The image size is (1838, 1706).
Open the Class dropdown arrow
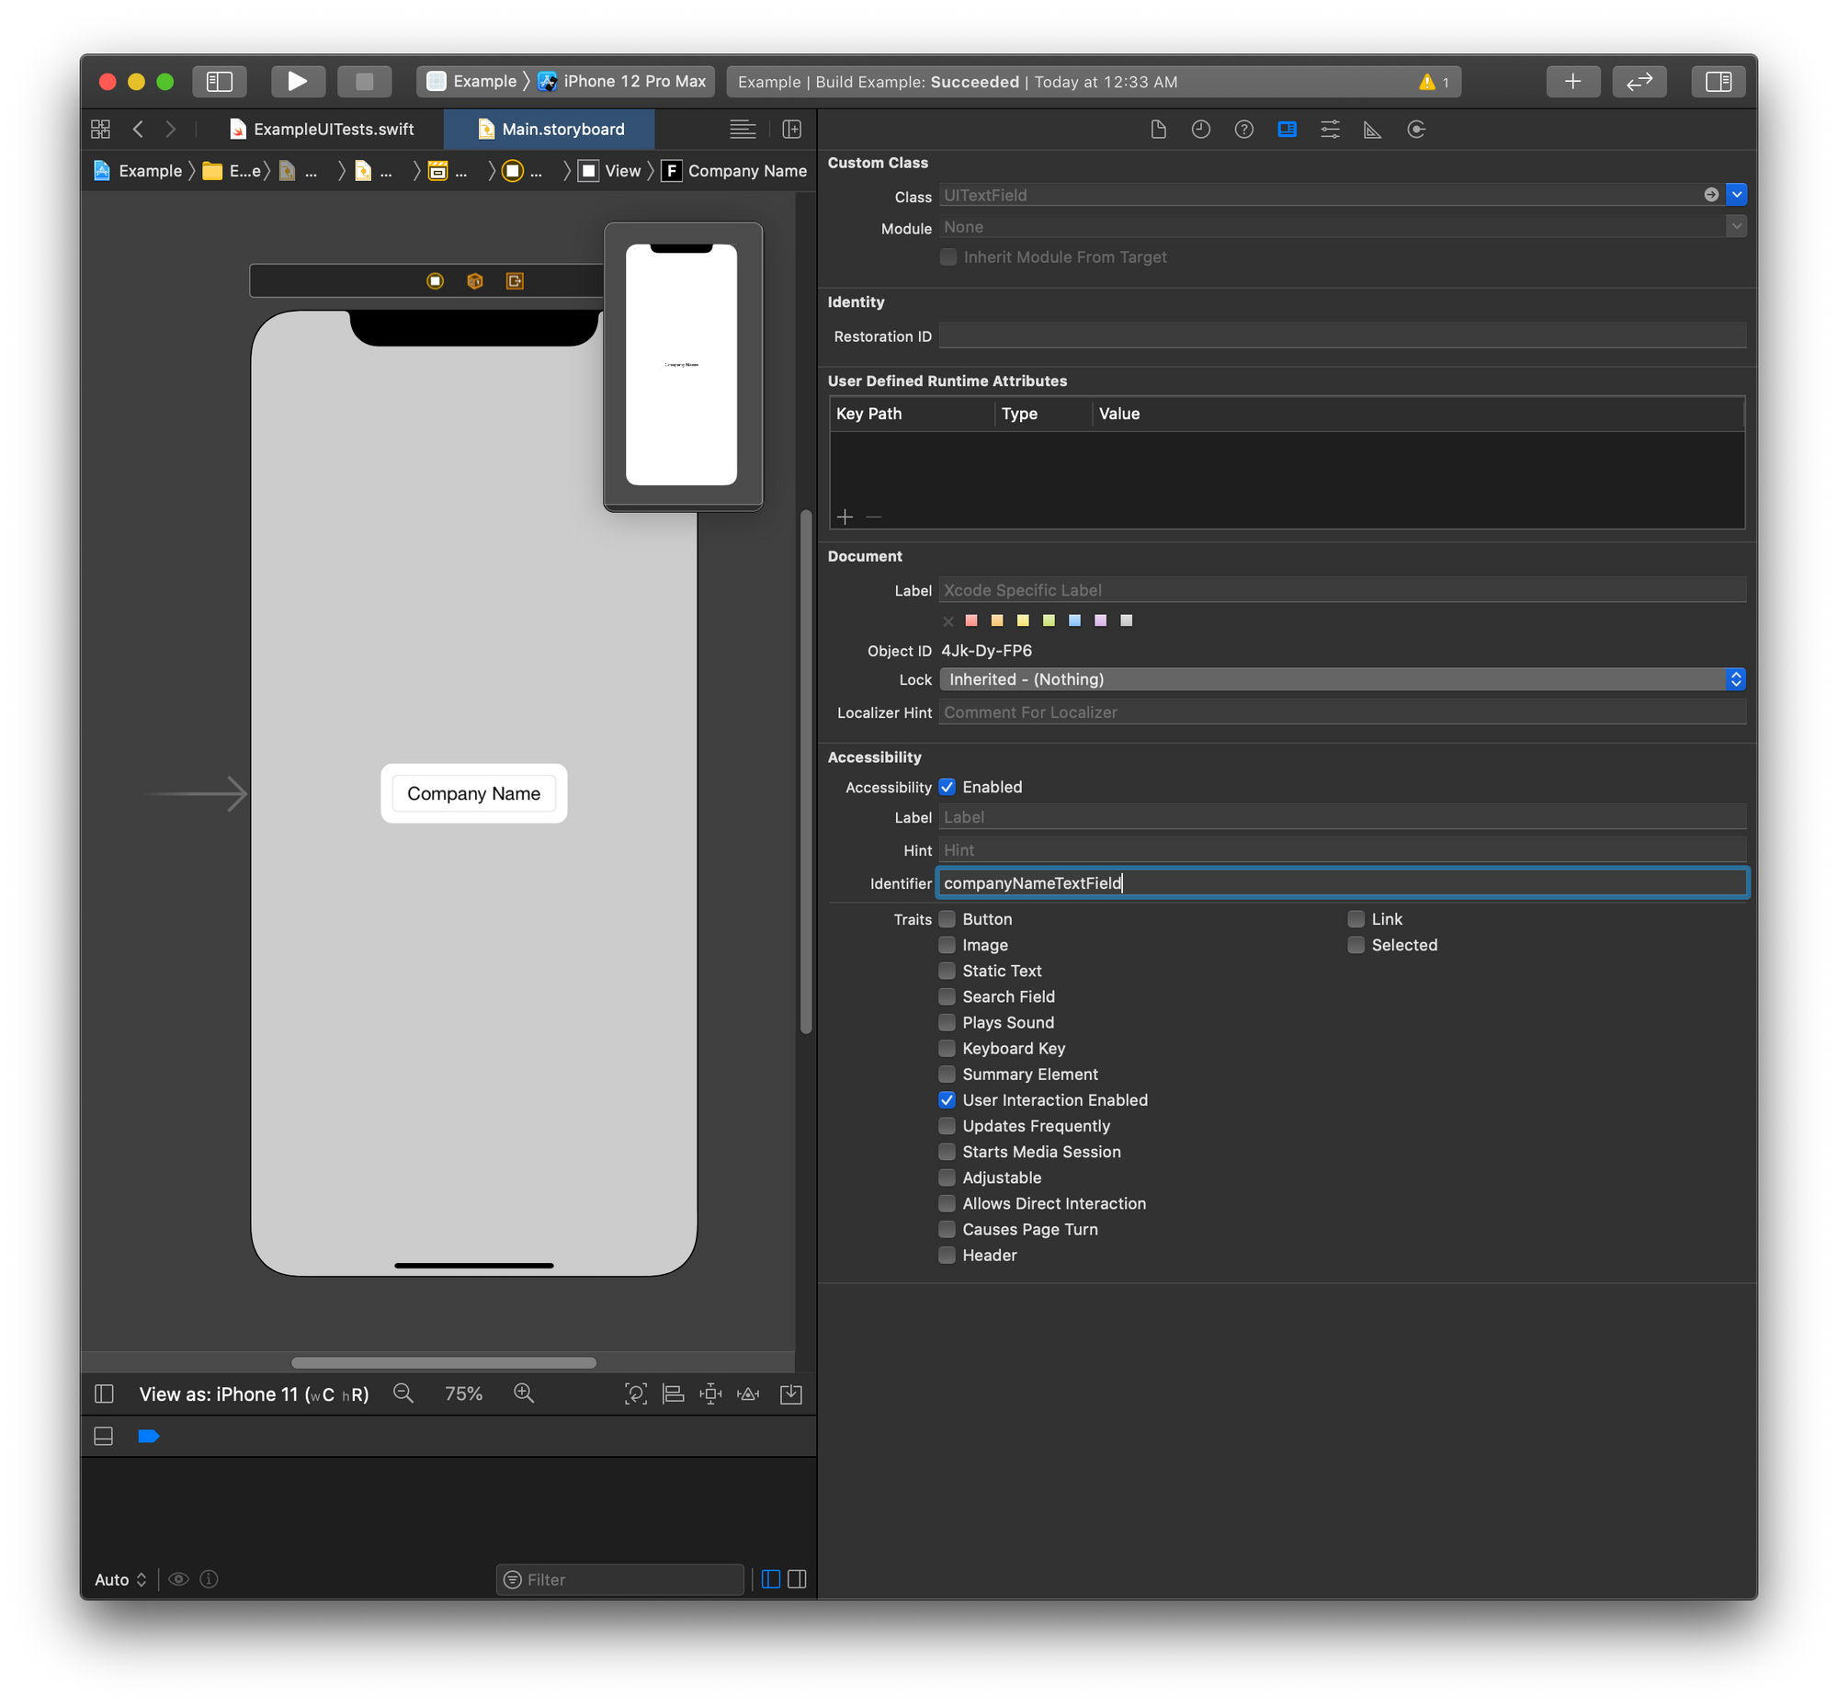point(1735,195)
